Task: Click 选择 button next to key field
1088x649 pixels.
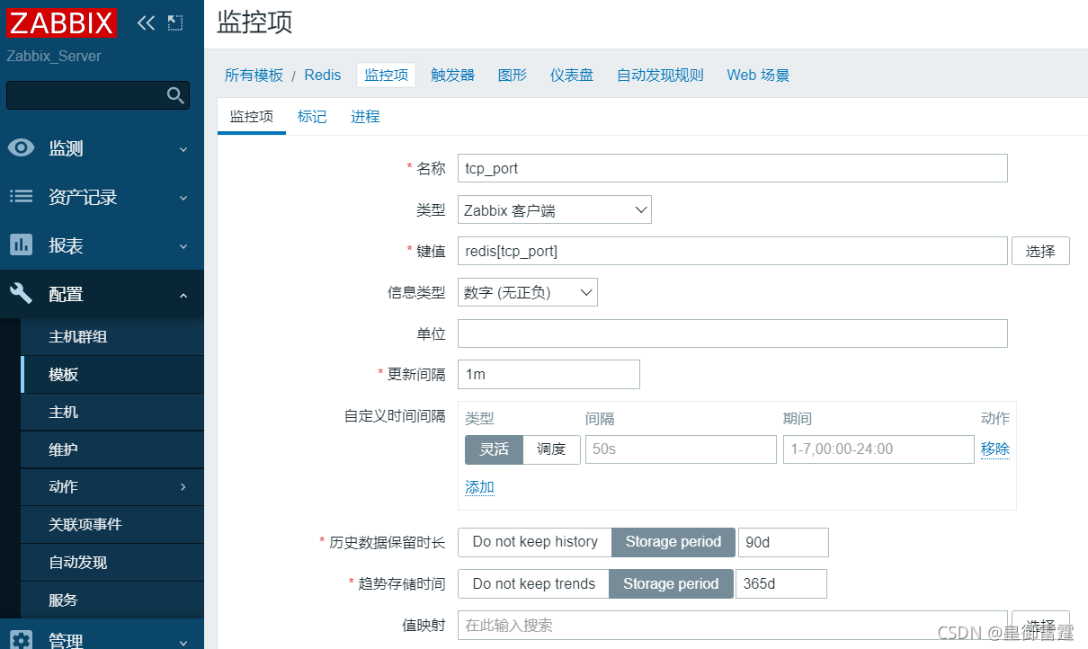Action: click(x=1039, y=251)
